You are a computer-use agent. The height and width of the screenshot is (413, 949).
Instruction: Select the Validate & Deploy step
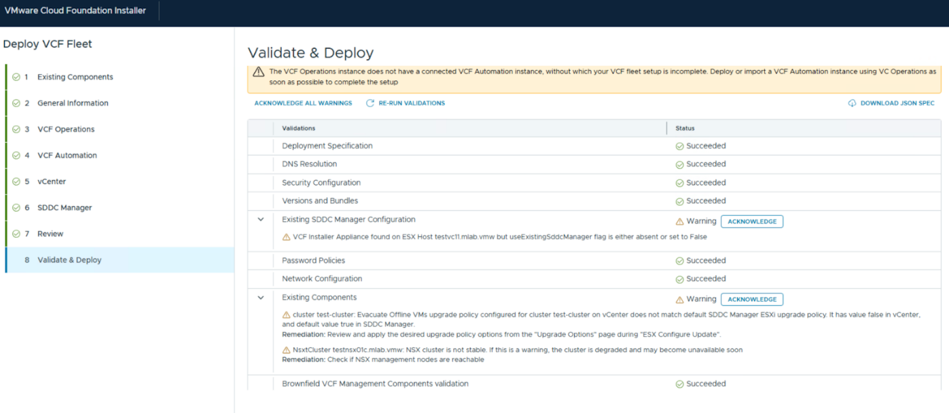[x=69, y=260]
